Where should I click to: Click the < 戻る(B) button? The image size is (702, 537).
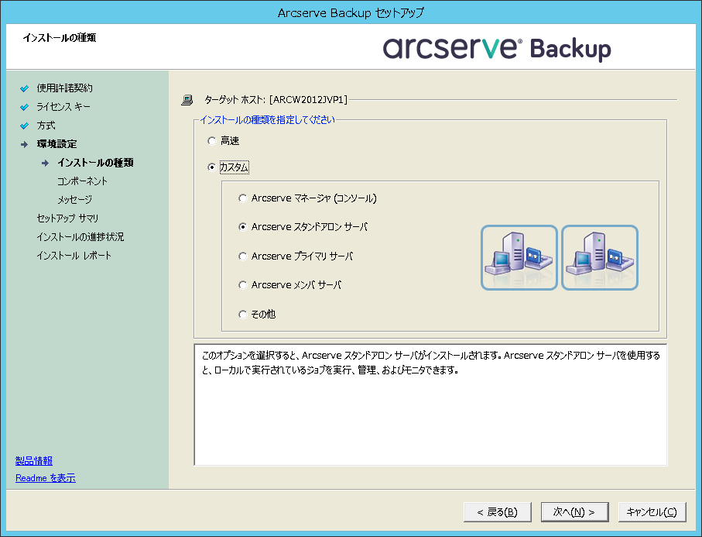pyautogui.click(x=498, y=512)
